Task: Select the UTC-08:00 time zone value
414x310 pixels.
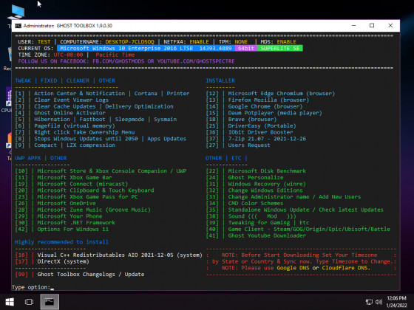Action: coord(68,55)
